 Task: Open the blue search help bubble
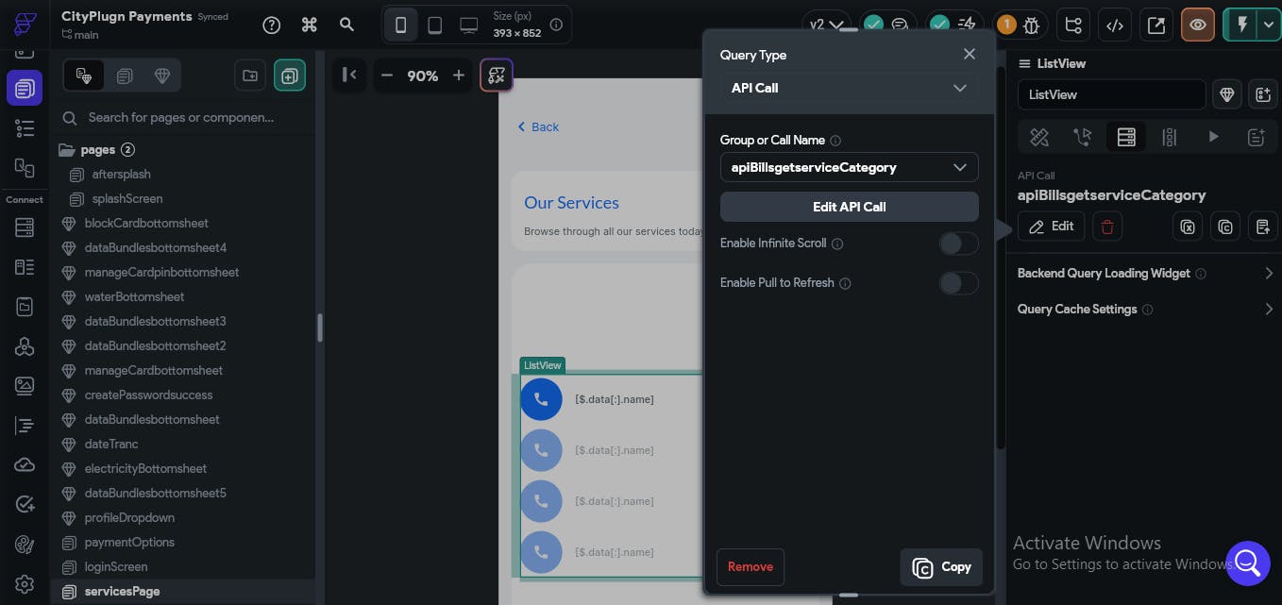[1248, 563]
